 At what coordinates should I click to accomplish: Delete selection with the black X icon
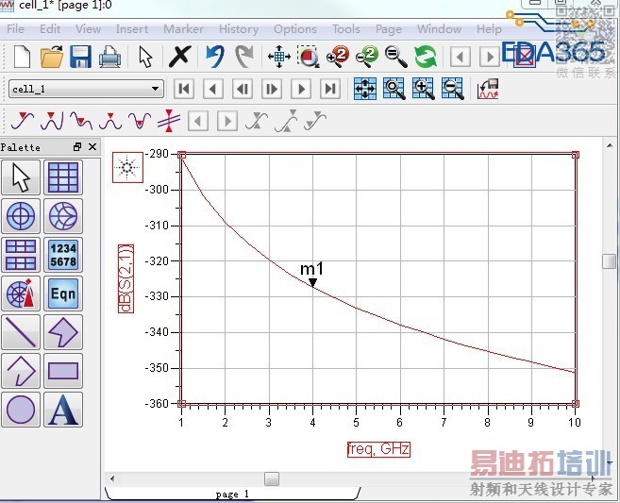[x=180, y=57]
